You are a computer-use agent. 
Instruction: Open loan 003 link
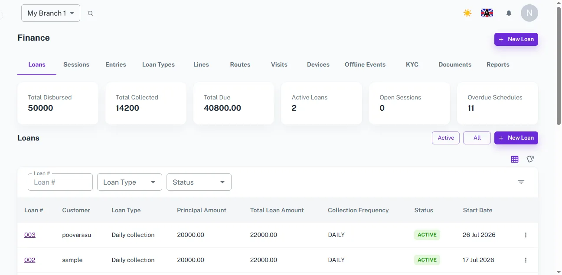click(x=30, y=235)
